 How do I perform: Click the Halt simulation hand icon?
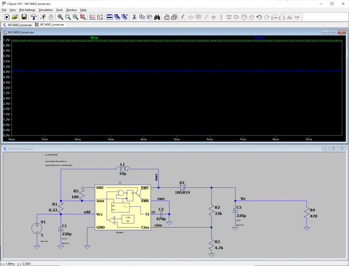[x=51, y=17]
